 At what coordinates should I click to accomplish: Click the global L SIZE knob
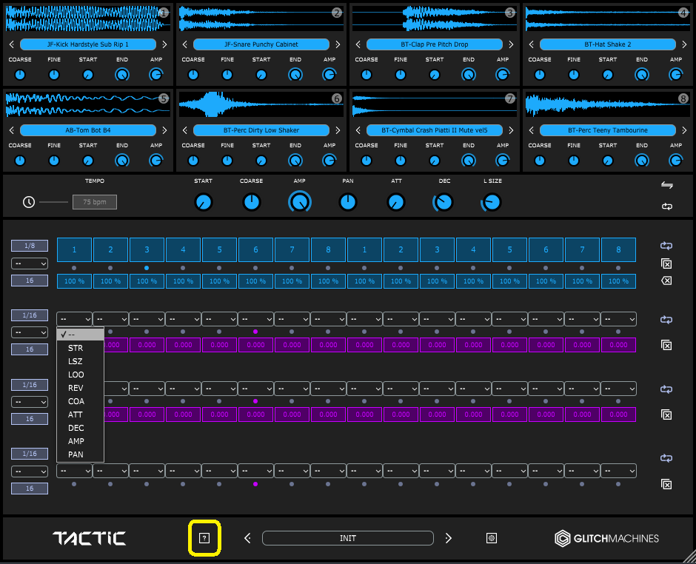click(x=492, y=202)
